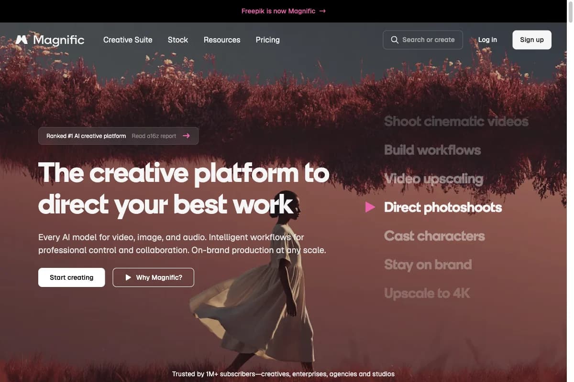Click the headline The creative platform to direct your best work

tap(184, 188)
